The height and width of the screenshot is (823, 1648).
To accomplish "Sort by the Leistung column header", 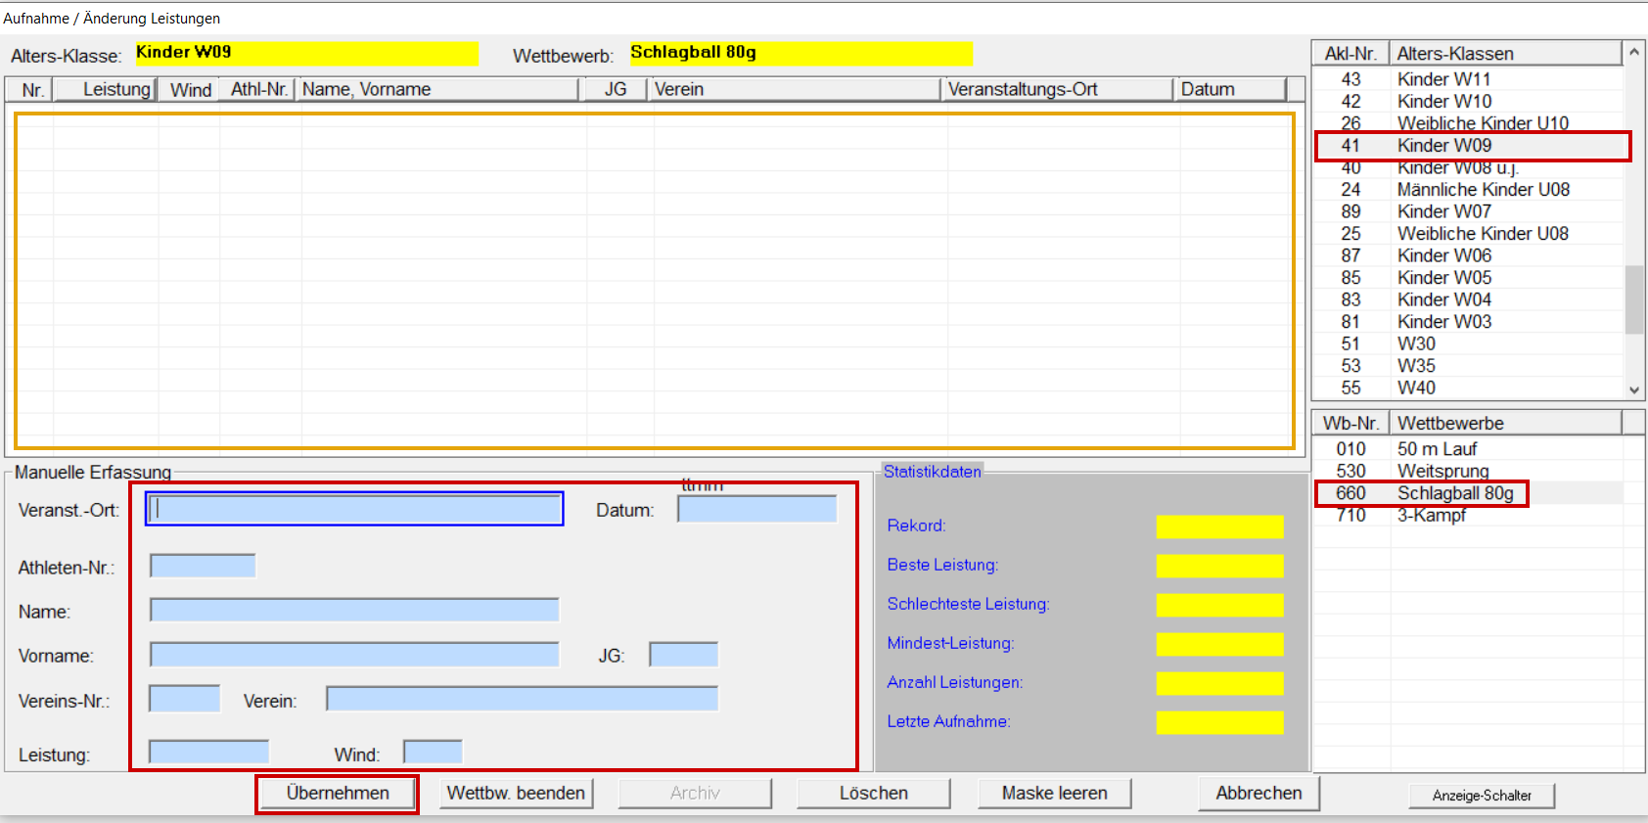I will tap(106, 90).
